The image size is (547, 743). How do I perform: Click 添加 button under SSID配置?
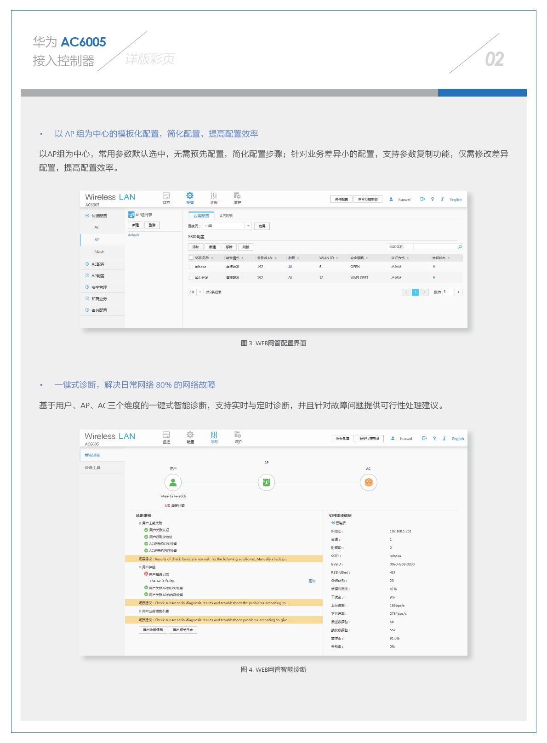coord(195,247)
